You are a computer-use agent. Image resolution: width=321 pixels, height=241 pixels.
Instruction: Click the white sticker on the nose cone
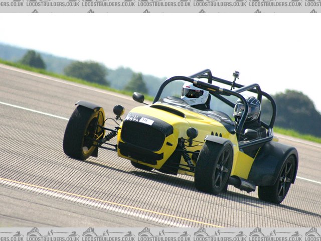pyautogui.click(x=146, y=121)
